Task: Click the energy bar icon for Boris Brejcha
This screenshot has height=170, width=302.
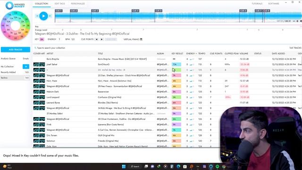Action: point(192,59)
